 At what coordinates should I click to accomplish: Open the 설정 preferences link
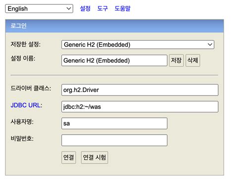[x=85, y=8]
